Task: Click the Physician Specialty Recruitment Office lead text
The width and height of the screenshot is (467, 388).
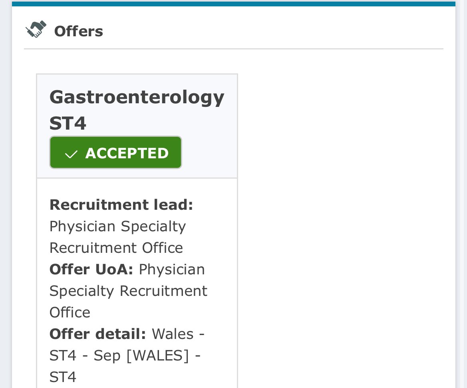Action: 117,237
